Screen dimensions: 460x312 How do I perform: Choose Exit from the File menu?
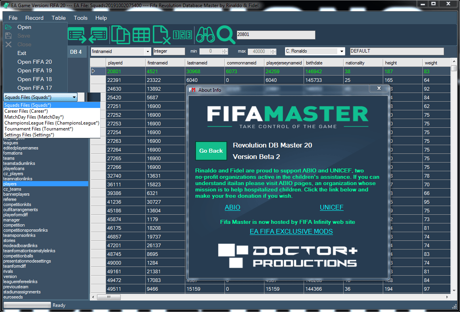point(22,53)
